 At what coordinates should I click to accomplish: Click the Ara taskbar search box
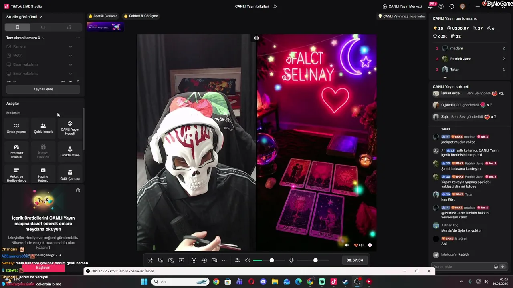[x=180, y=282]
